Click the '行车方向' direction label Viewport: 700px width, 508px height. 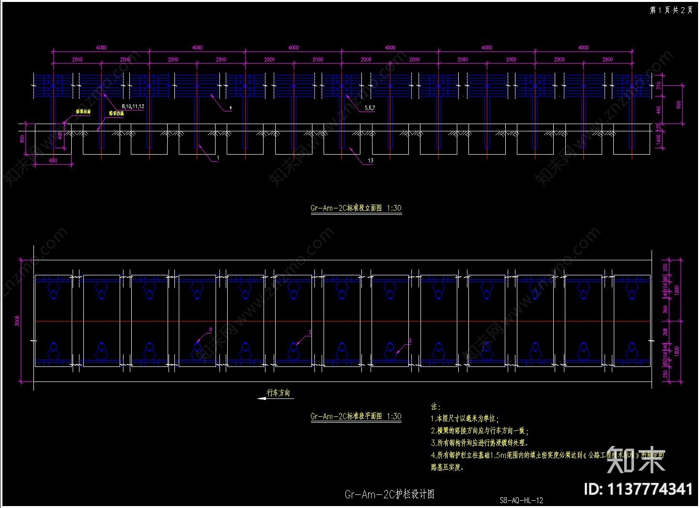(279, 393)
